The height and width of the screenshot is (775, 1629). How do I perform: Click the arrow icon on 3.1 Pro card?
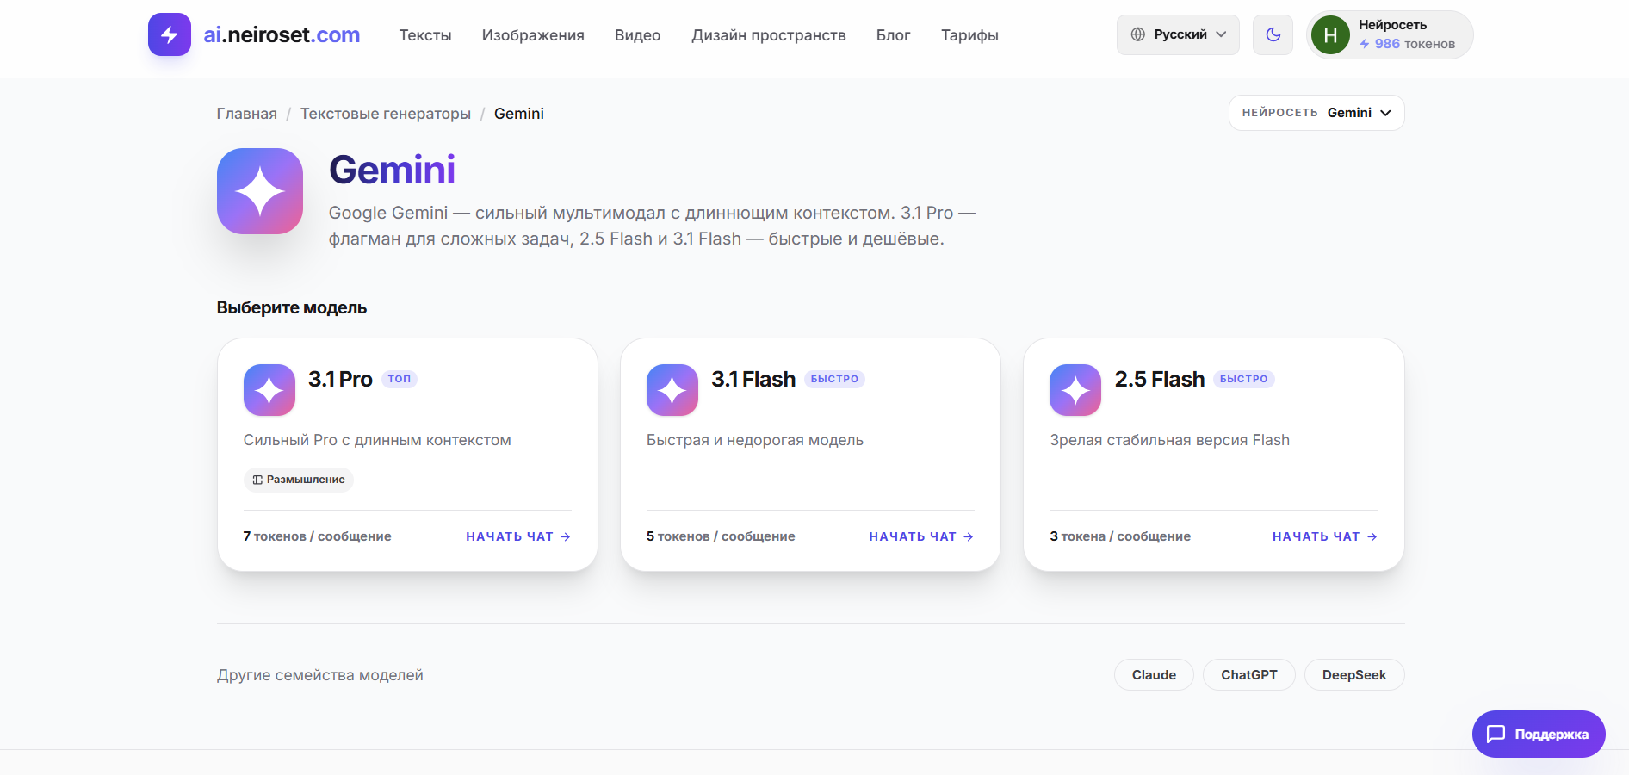pos(566,536)
